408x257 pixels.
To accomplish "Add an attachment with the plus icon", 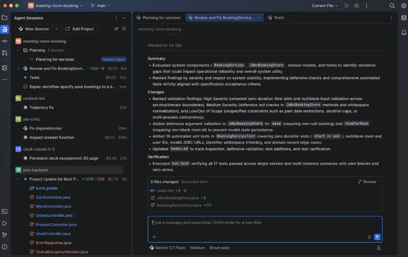I will click(154, 237).
